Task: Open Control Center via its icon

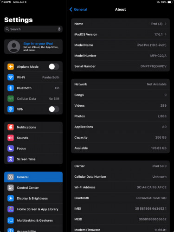Action: pyautogui.click(x=11, y=187)
